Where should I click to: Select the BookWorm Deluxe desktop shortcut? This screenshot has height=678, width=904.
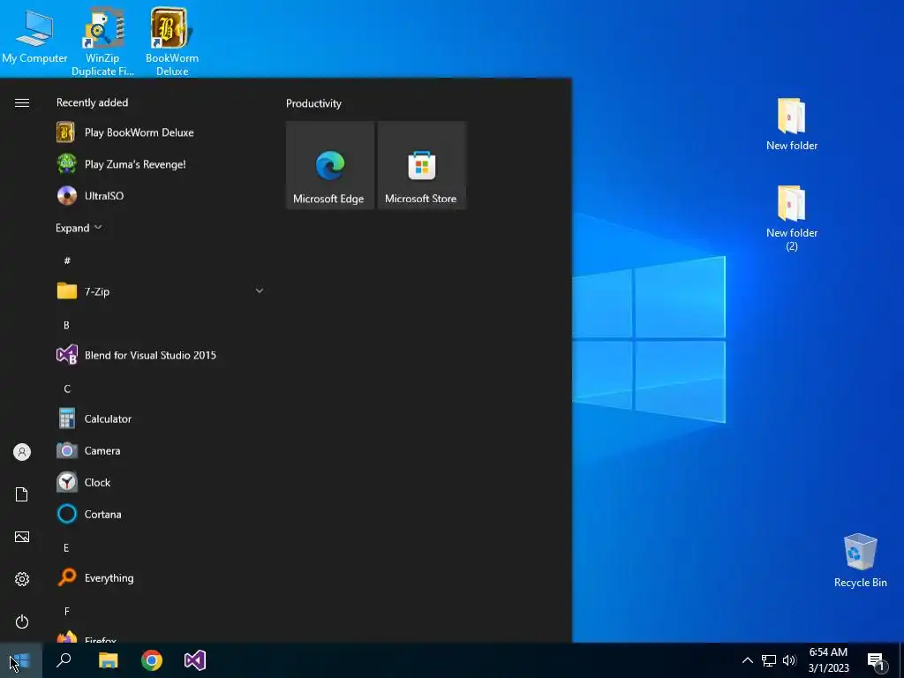tap(172, 41)
